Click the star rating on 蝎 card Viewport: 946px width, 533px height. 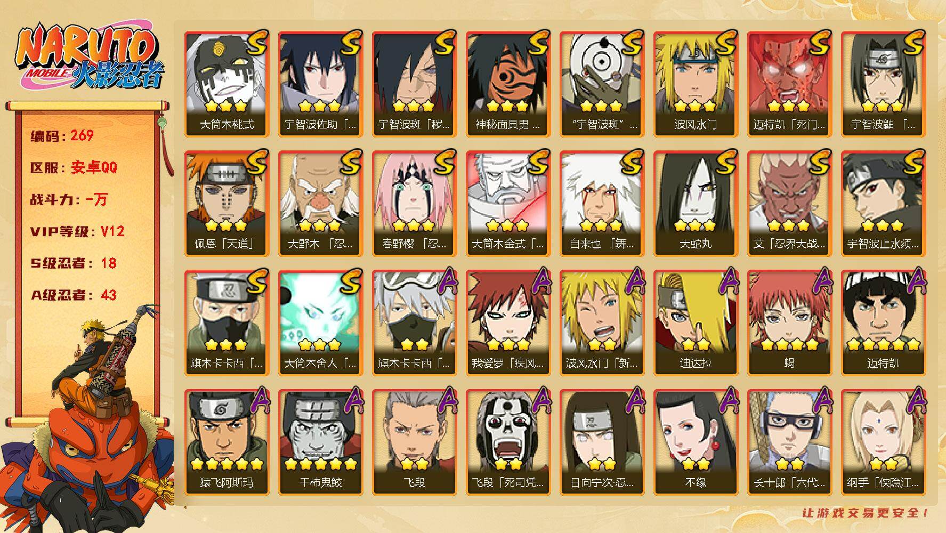789,344
